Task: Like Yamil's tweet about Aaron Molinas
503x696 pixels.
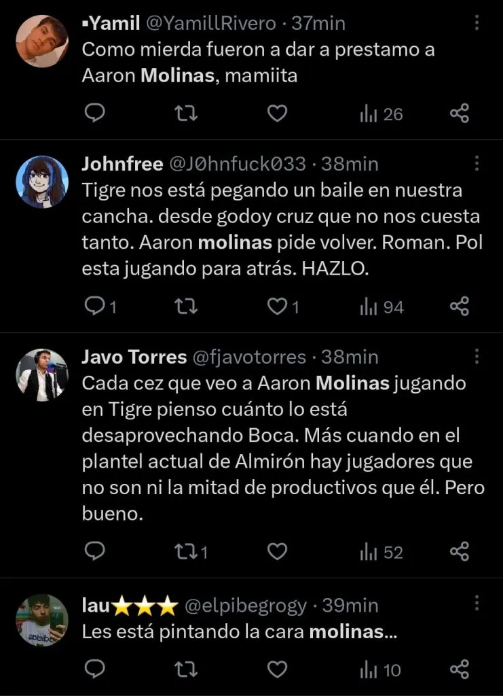Action: click(x=277, y=114)
